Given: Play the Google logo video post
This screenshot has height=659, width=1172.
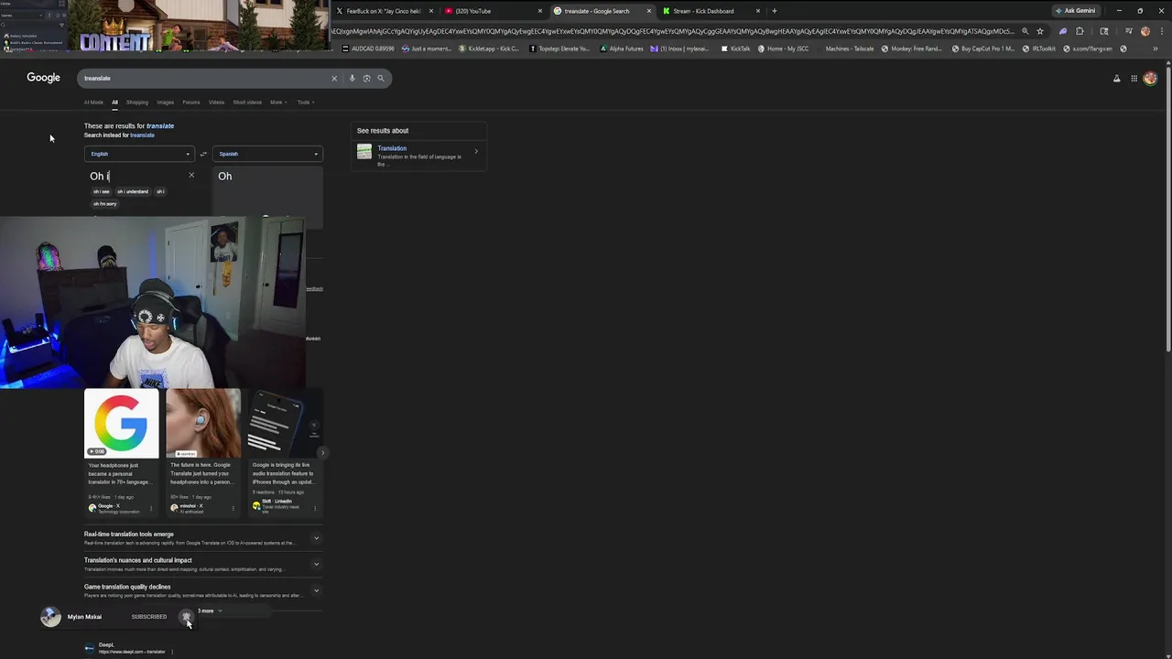Looking at the screenshot, I should pyautogui.click(x=121, y=423).
